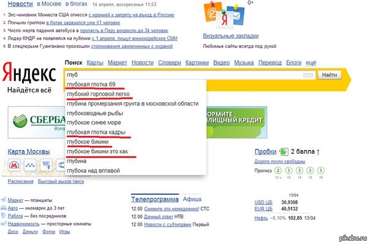Open the Дороги почти свободны link

tap(279, 162)
